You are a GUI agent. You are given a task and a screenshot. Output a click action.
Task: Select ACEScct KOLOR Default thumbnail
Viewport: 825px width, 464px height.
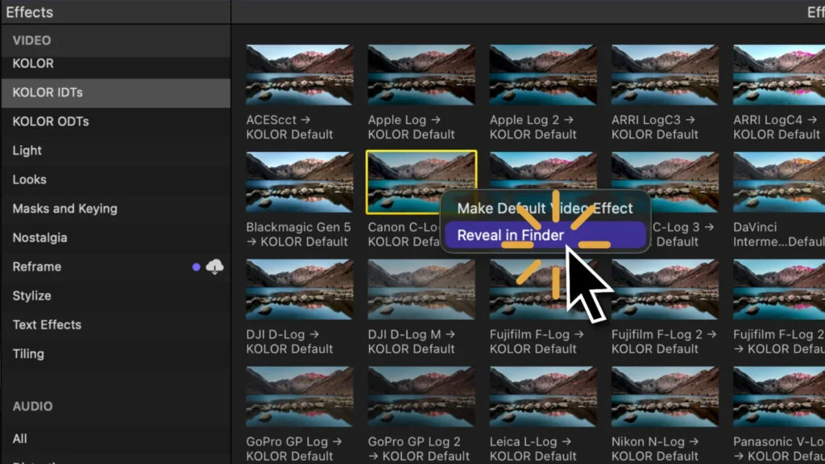click(x=300, y=75)
